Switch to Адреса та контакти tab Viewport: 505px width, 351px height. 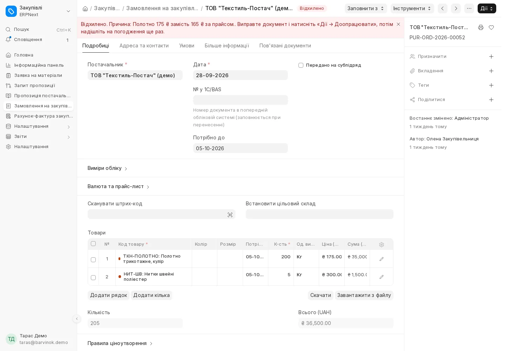tap(144, 46)
